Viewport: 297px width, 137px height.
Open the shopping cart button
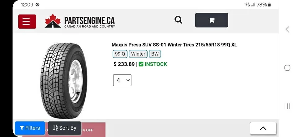(x=212, y=20)
